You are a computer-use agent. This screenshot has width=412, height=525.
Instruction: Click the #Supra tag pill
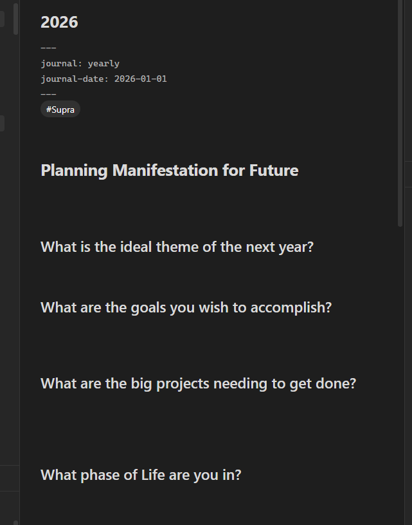click(60, 110)
